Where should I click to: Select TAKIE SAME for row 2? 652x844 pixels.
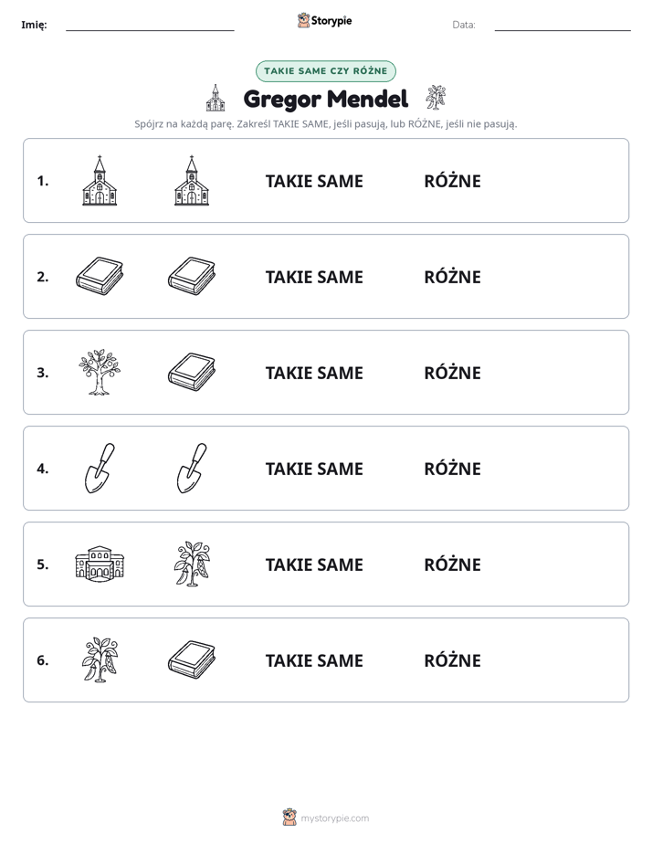click(314, 277)
